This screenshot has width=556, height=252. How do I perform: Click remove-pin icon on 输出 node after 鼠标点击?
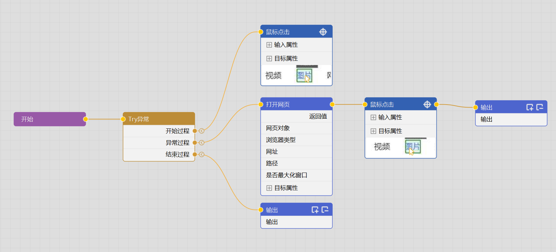[x=540, y=107]
